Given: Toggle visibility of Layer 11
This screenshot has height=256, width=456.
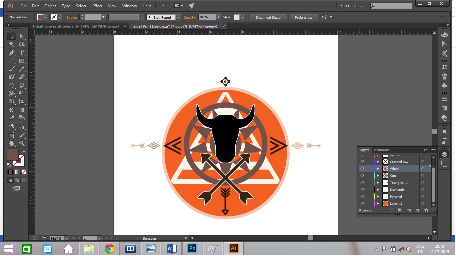Looking at the screenshot, I should (362, 203).
